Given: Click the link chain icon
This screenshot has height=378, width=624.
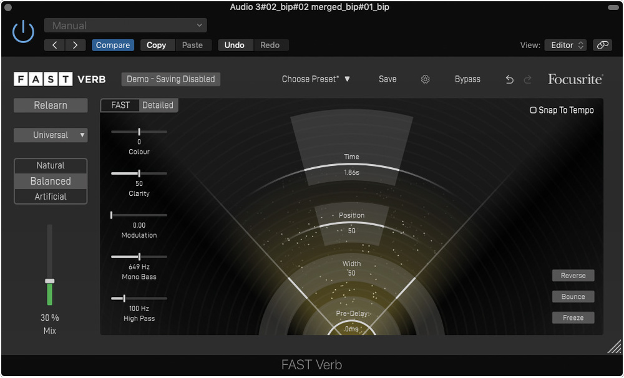Looking at the screenshot, I should 602,45.
